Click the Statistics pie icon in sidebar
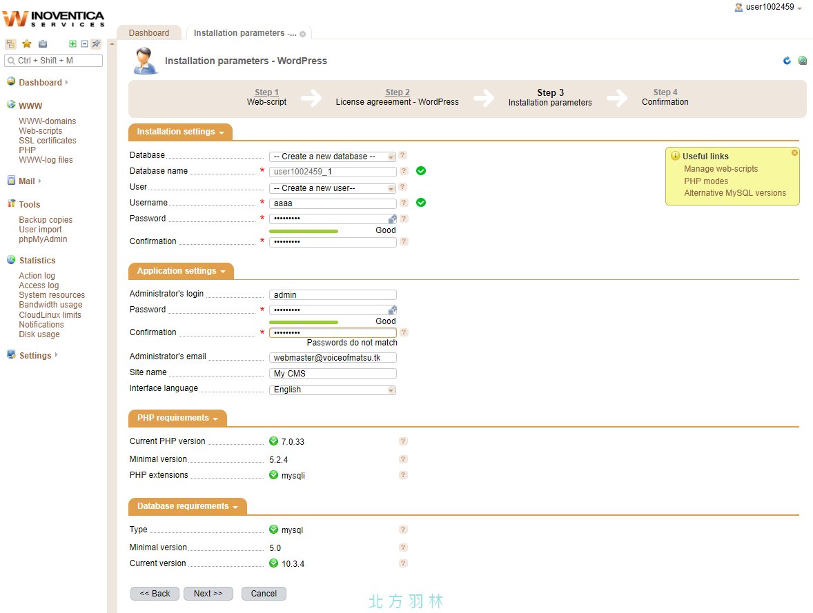The width and height of the screenshot is (813, 613). (11, 259)
